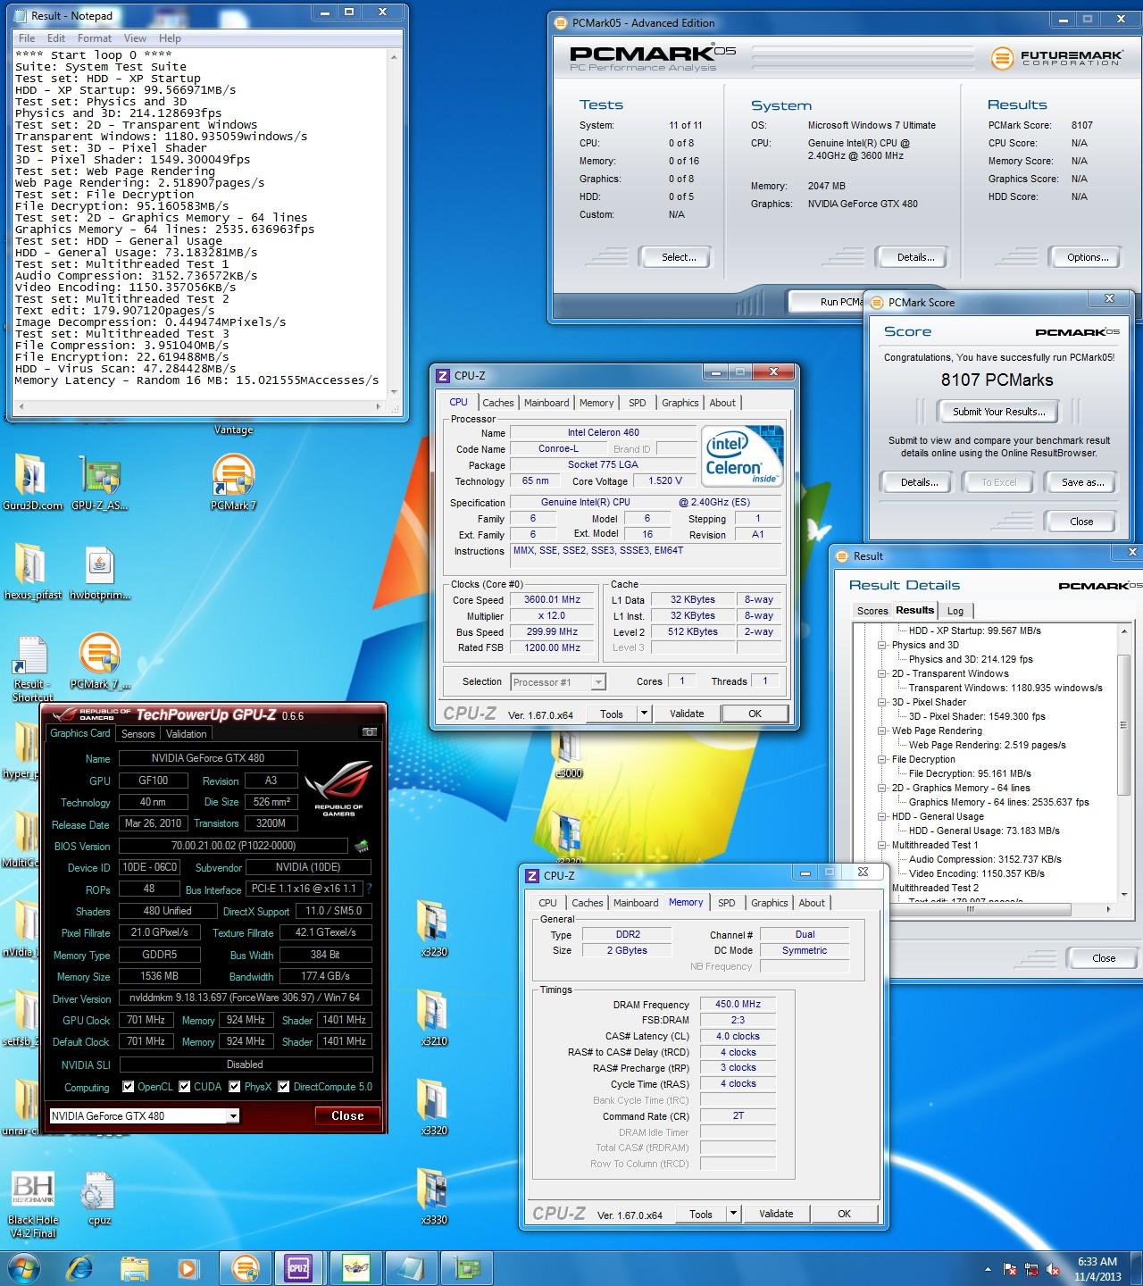This screenshot has height=1286, width=1143.
Task: Open the hwbotprime desktop file
Action: point(99,572)
